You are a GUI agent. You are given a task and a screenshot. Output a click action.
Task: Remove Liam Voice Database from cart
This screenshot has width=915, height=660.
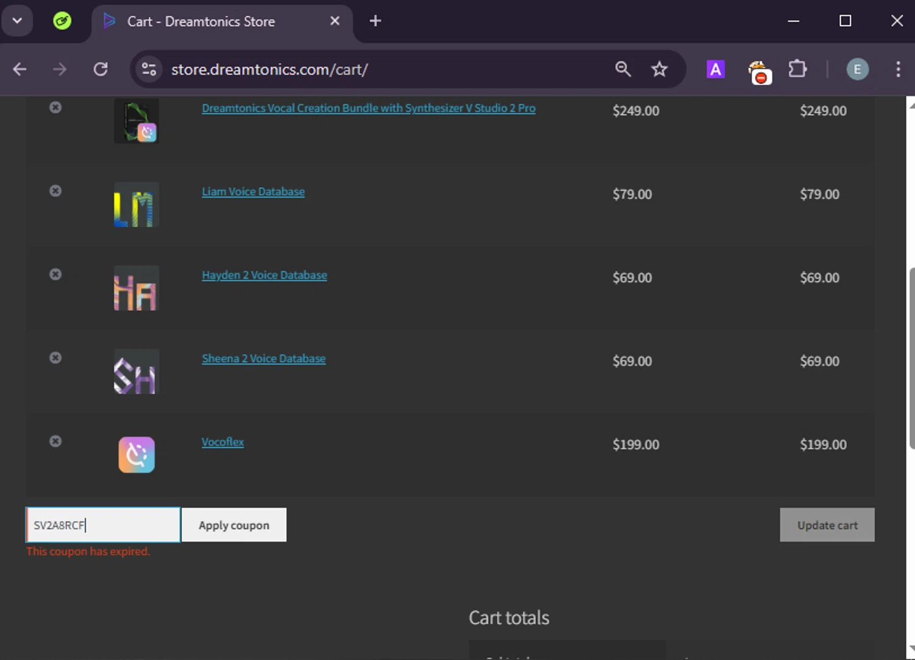point(56,191)
